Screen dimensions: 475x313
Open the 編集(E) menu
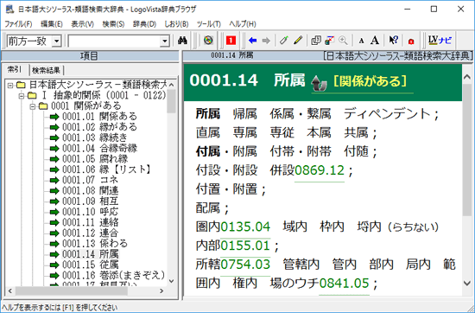[52, 24]
